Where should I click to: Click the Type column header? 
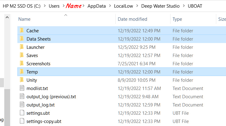coord(177,19)
